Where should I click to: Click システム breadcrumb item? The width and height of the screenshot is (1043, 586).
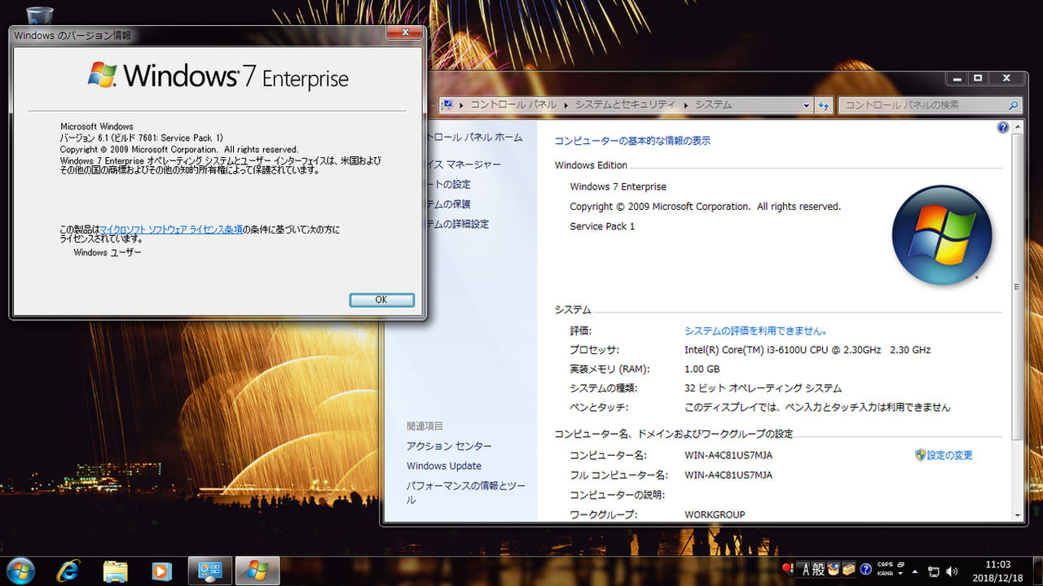(713, 105)
